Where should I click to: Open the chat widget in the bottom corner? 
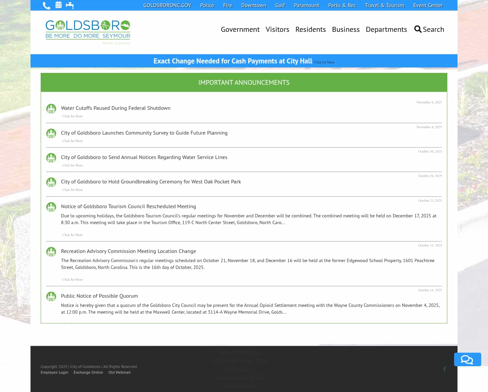(x=467, y=359)
